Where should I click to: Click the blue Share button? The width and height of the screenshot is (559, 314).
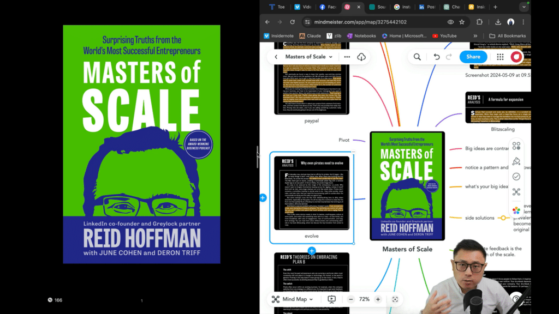[x=473, y=57]
